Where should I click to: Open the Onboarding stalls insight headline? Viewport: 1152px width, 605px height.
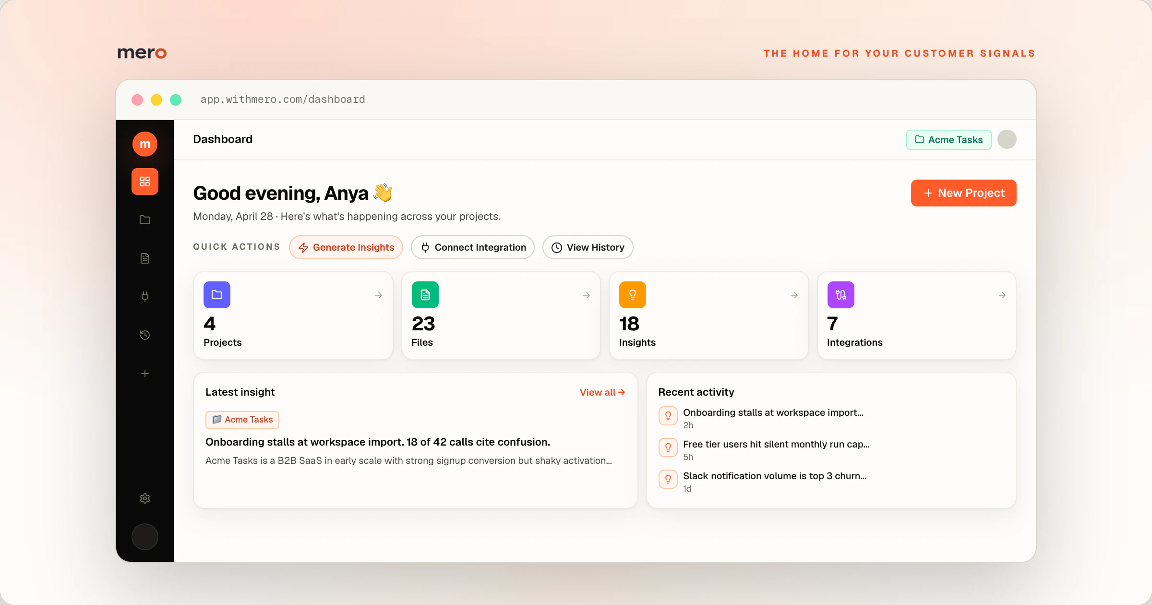click(378, 442)
